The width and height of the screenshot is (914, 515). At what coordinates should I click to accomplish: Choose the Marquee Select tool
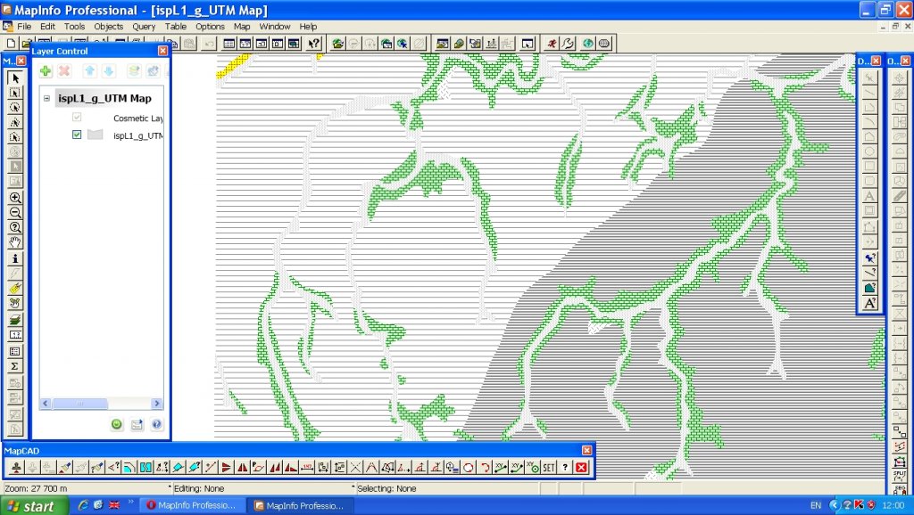pyautogui.click(x=15, y=93)
